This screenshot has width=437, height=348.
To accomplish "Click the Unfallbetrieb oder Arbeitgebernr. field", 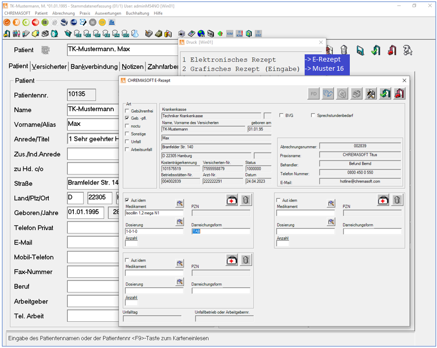I will point(224,318).
